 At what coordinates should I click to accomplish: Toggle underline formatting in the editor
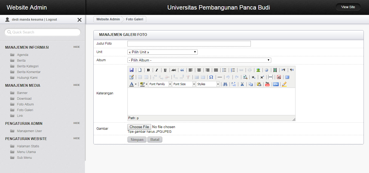(x=165, y=70)
